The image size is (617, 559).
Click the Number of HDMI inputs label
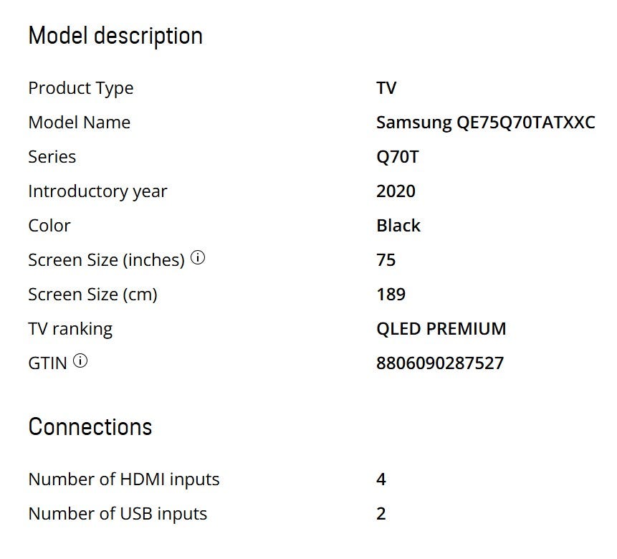coord(123,479)
